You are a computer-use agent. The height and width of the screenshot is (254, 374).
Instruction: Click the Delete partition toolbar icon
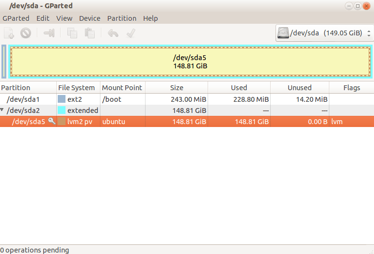tap(26, 33)
